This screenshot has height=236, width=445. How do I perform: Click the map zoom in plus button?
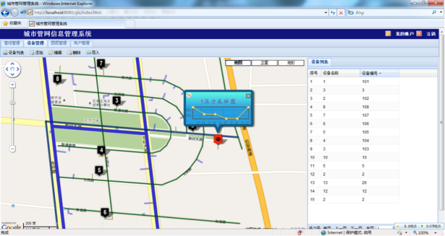pyautogui.click(x=13, y=85)
